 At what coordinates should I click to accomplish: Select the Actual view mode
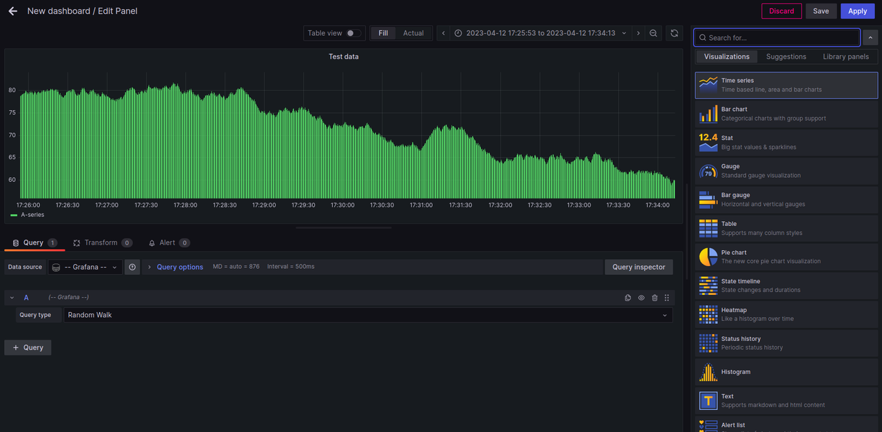click(x=413, y=33)
